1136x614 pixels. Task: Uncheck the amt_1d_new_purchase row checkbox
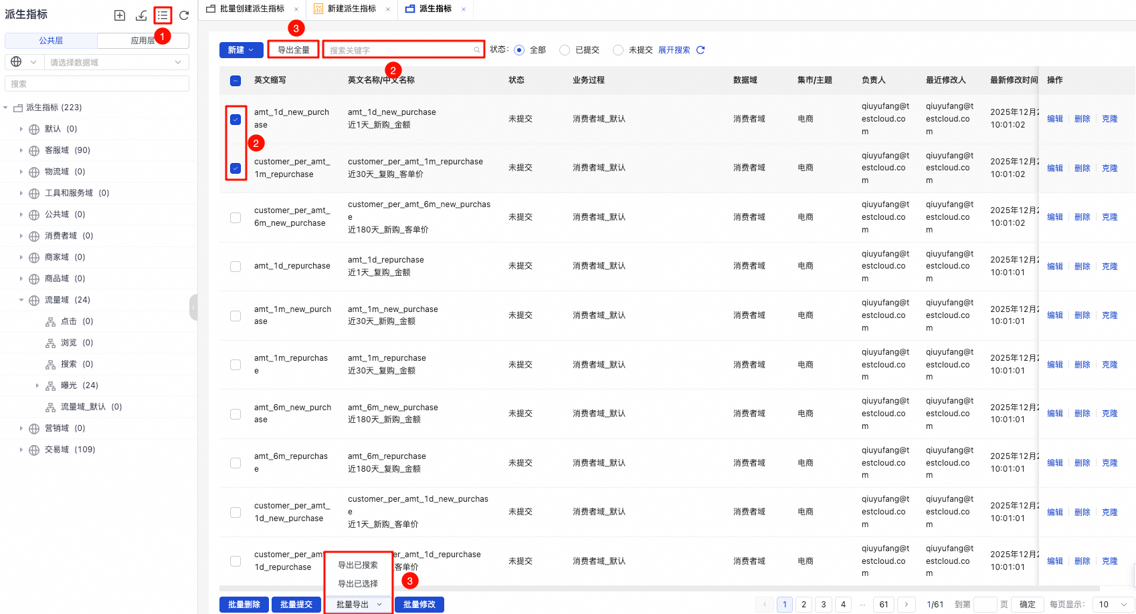pyautogui.click(x=235, y=120)
